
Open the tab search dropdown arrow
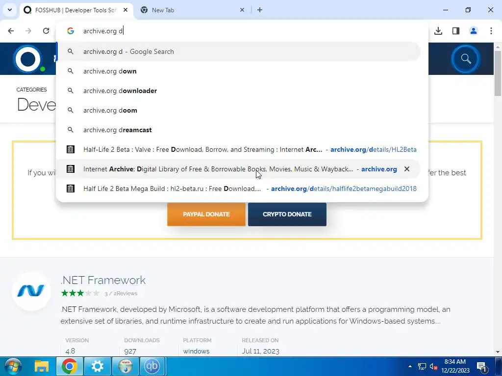coord(10,10)
